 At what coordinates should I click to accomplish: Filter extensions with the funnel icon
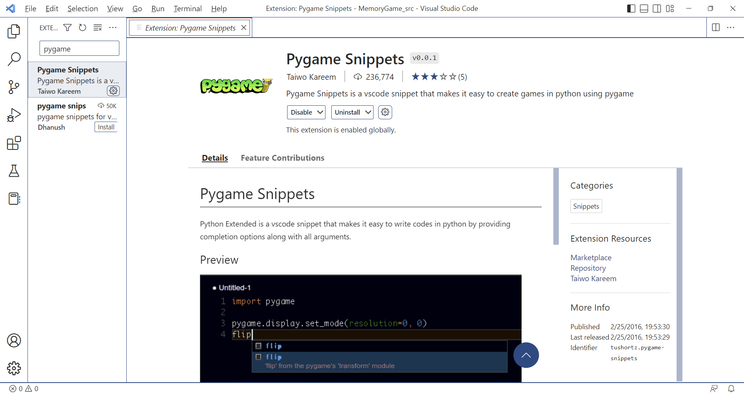click(67, 27)
